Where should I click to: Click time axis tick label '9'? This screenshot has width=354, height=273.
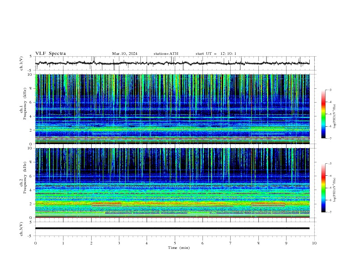pyautogui.click(x=286, y=243)
